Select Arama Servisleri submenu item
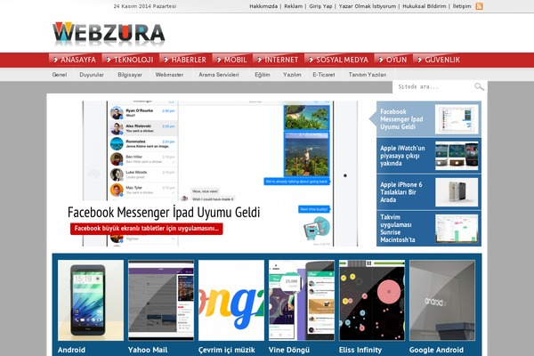The image size is (534, 356). (x=219, y=75)
